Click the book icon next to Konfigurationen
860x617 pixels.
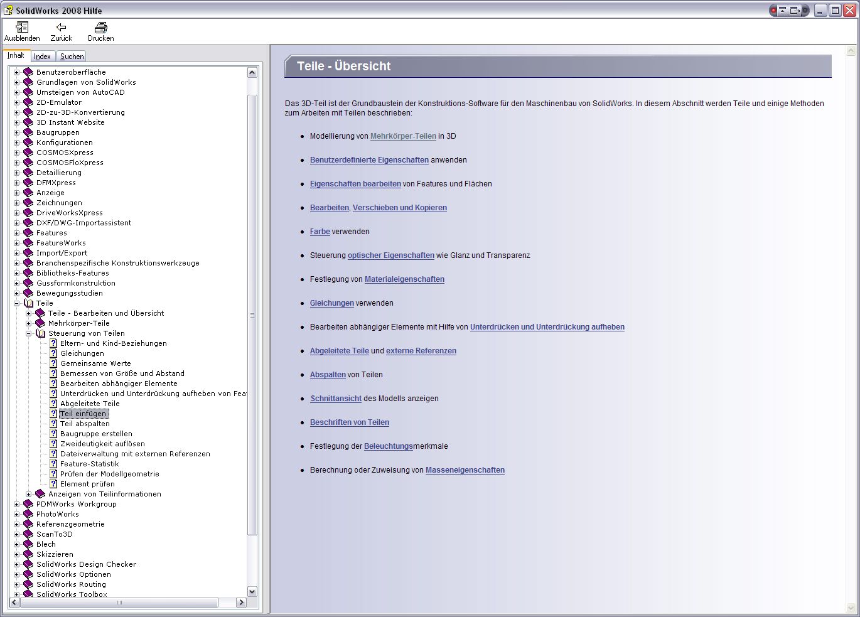coord(28,142)
